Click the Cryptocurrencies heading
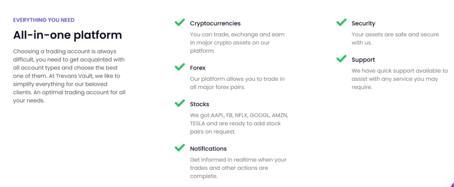454x187 pixels. (215, 23)
